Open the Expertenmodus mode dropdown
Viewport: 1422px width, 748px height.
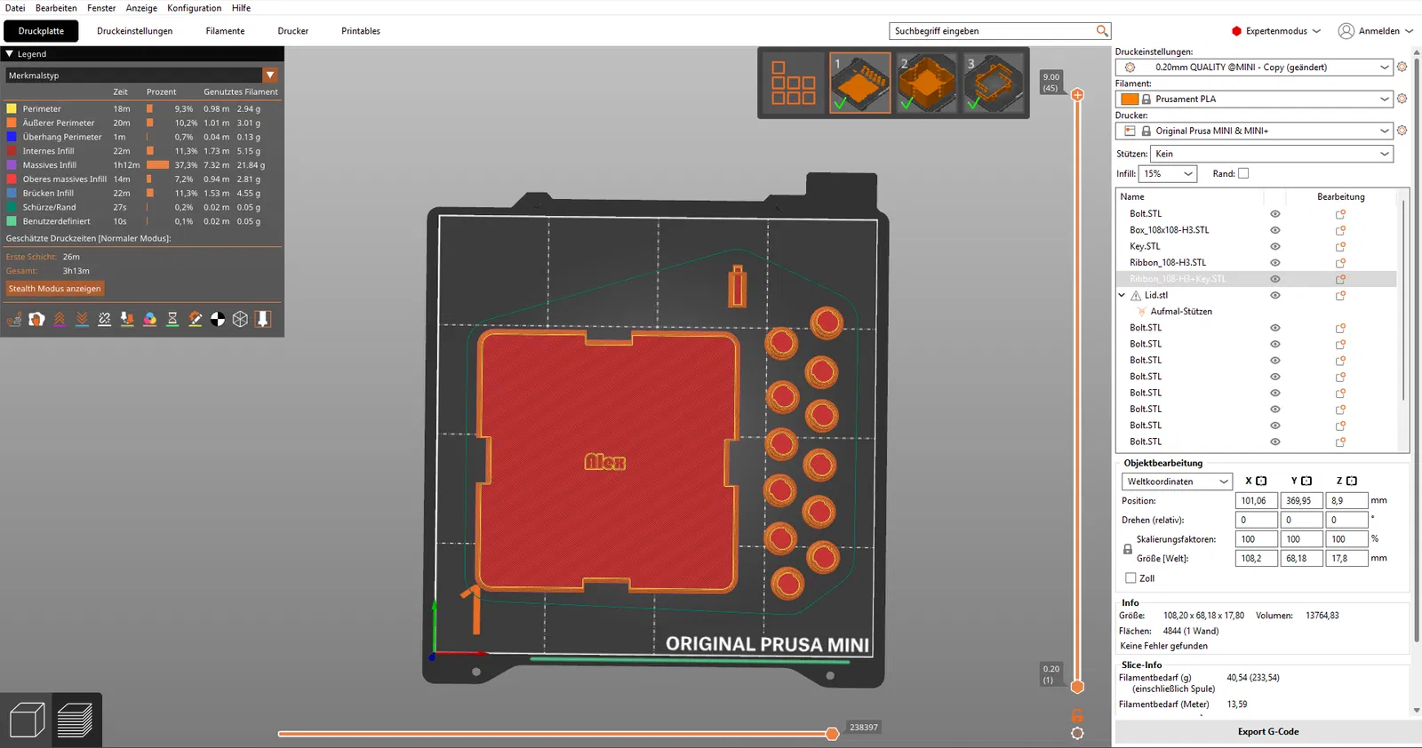pyautogui.click(x=1276, y=31)
